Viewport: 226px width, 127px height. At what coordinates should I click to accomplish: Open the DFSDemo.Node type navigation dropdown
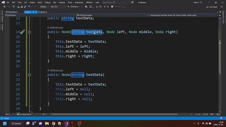[112, 15]
